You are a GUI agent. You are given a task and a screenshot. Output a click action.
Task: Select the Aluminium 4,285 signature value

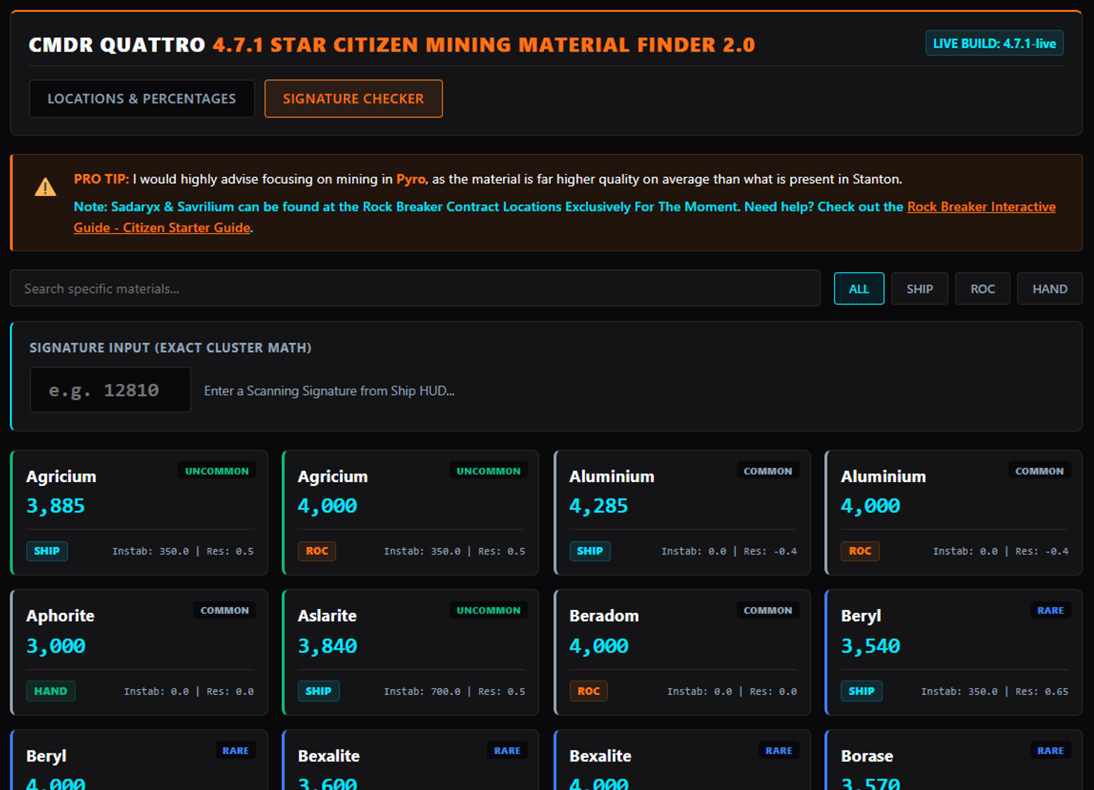599,506
